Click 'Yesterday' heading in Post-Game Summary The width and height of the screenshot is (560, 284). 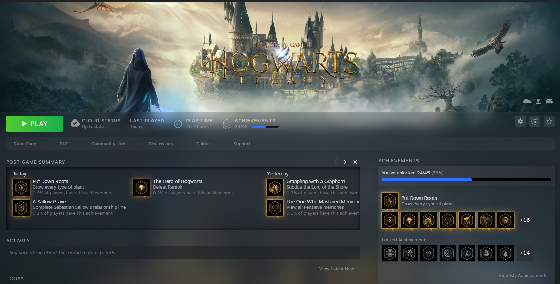(278, 174)
